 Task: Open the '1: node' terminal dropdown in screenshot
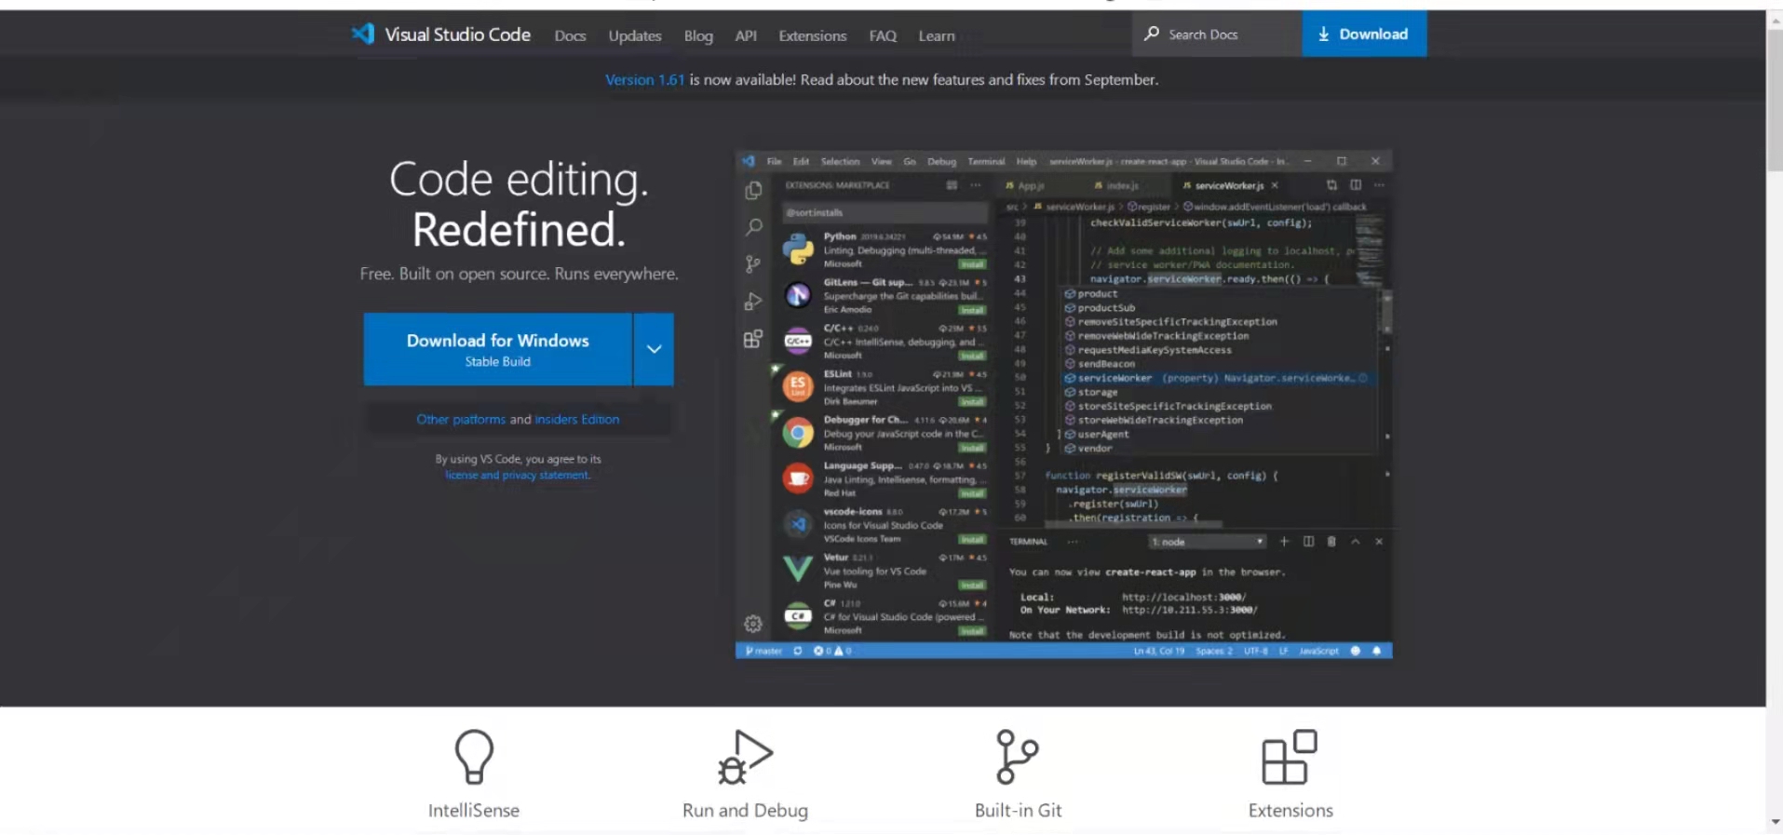tap(1208, 542)
